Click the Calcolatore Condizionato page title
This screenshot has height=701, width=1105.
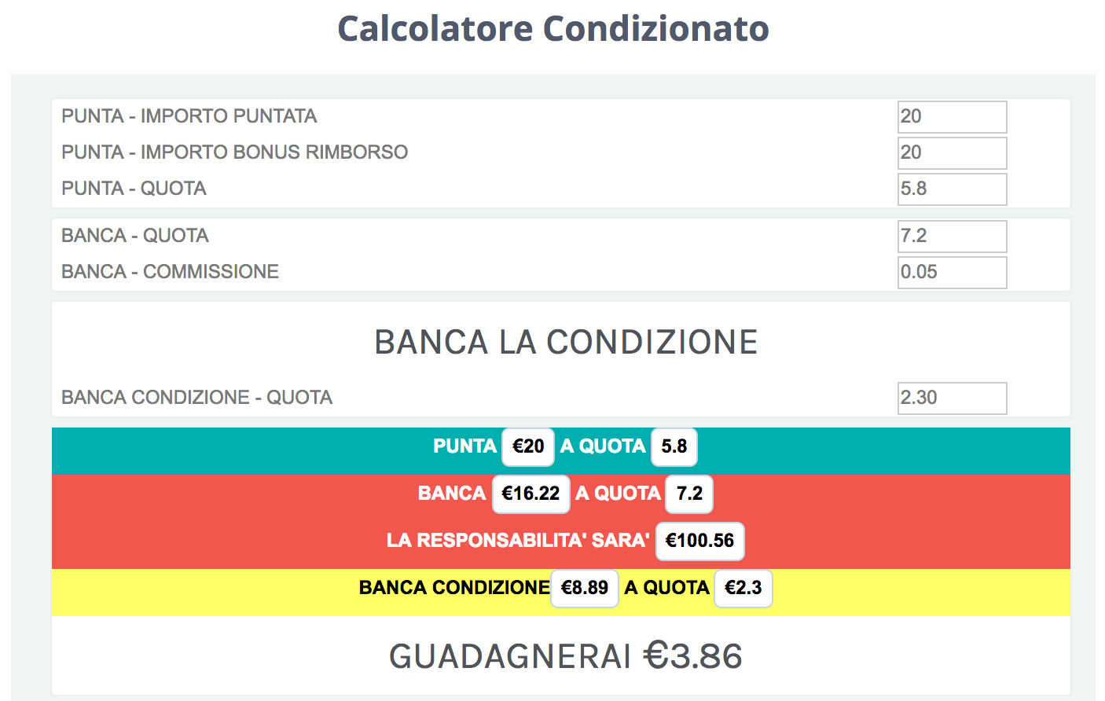[x=553, y=29]
